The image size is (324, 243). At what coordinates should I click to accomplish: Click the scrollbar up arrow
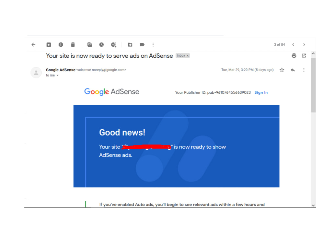pyautogui.click(x=313, y=53)
